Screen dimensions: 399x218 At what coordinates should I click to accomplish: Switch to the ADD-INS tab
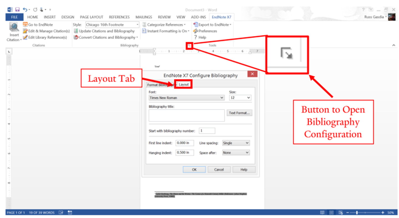click(x=199, y=17)
